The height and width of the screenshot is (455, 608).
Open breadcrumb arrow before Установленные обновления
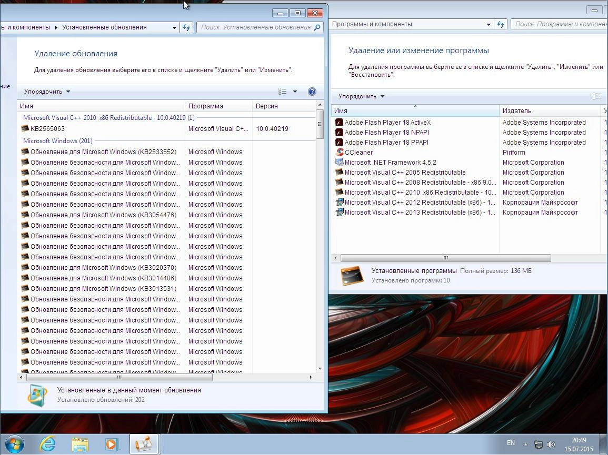click(x=56, y=27)
